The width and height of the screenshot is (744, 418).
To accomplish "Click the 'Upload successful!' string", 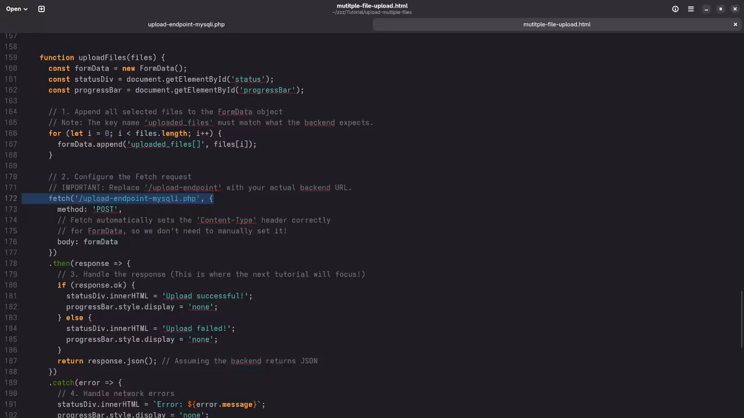I will (x=206, y=296).
